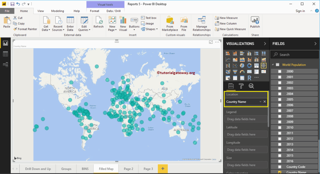The height and width of the screenshot is (174, 320).
Task: Open the Model relationships view icon
Action: (6, 64)
